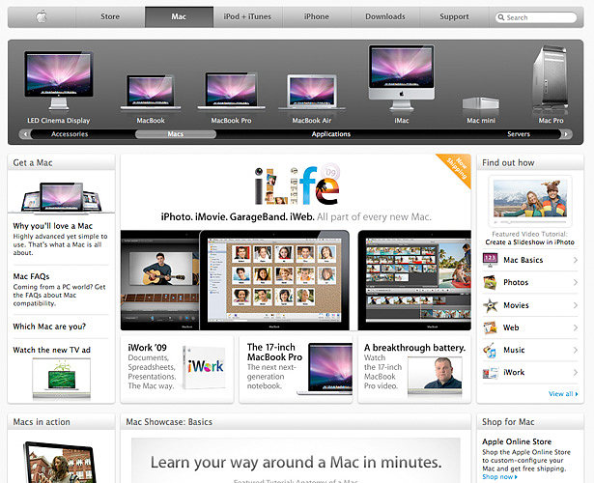Image resolution: width=594 pixels, height=483 pixels.
Task: Go to the iPhone tab
Action: [317, 16]
